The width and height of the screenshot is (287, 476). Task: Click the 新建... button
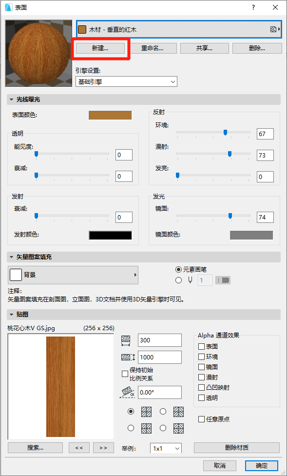tap(100, 48)
